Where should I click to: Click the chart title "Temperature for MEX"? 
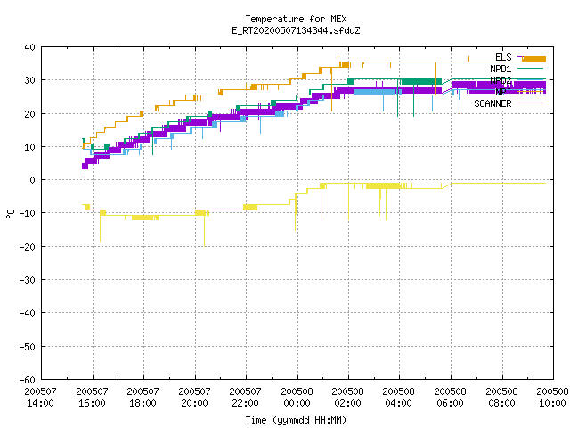[x=296, y=19]
